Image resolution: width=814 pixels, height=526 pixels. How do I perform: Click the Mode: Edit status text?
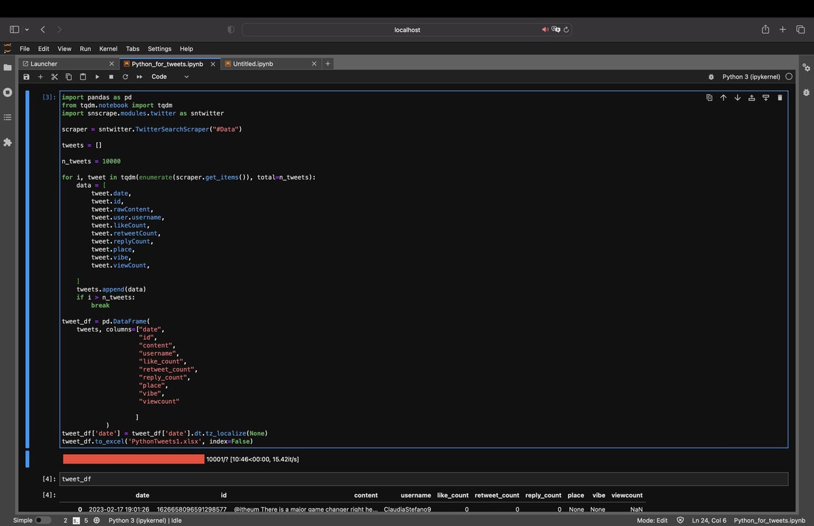pos(653,521)
